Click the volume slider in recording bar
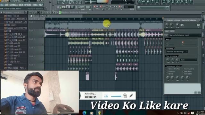205x115 pixels. tap(116, 96)
